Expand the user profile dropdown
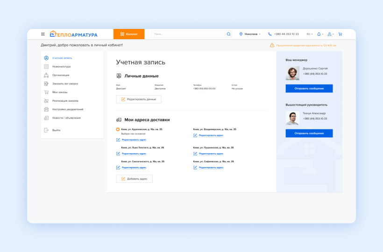383x252 pixels. (331, 34)
